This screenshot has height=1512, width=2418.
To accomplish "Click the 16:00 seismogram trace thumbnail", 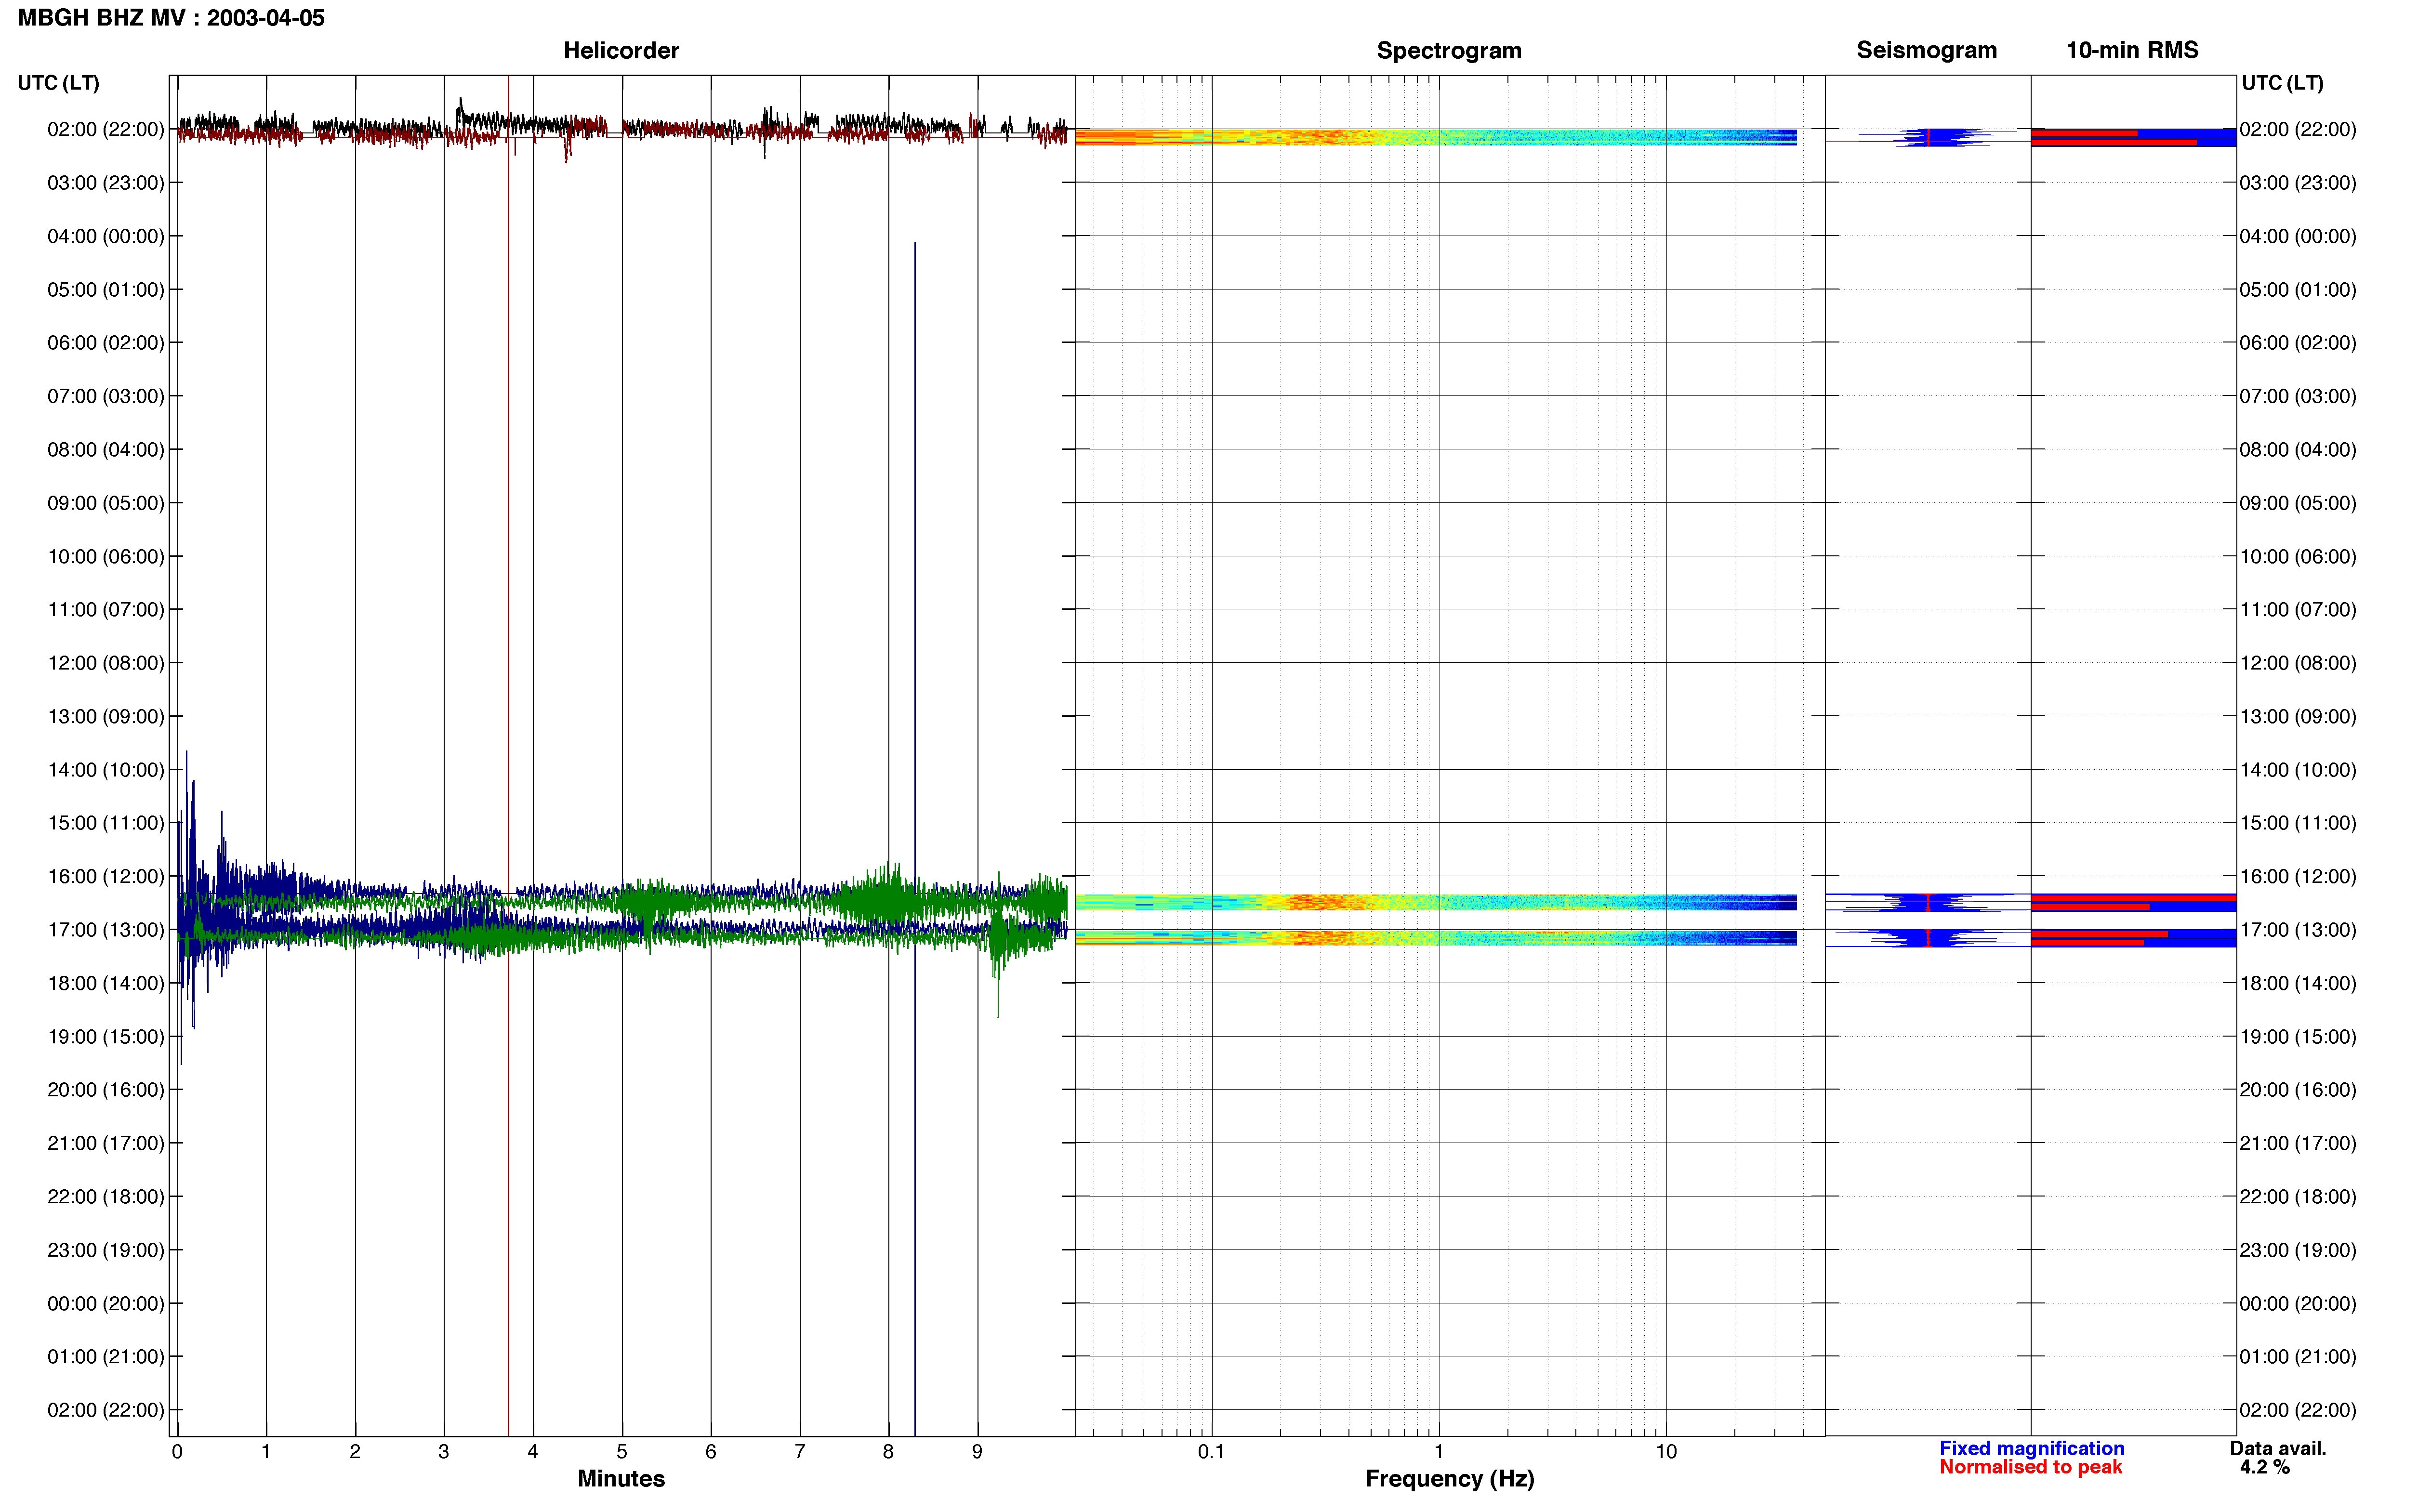I will pyautogui.click(x=1927, y=902).
